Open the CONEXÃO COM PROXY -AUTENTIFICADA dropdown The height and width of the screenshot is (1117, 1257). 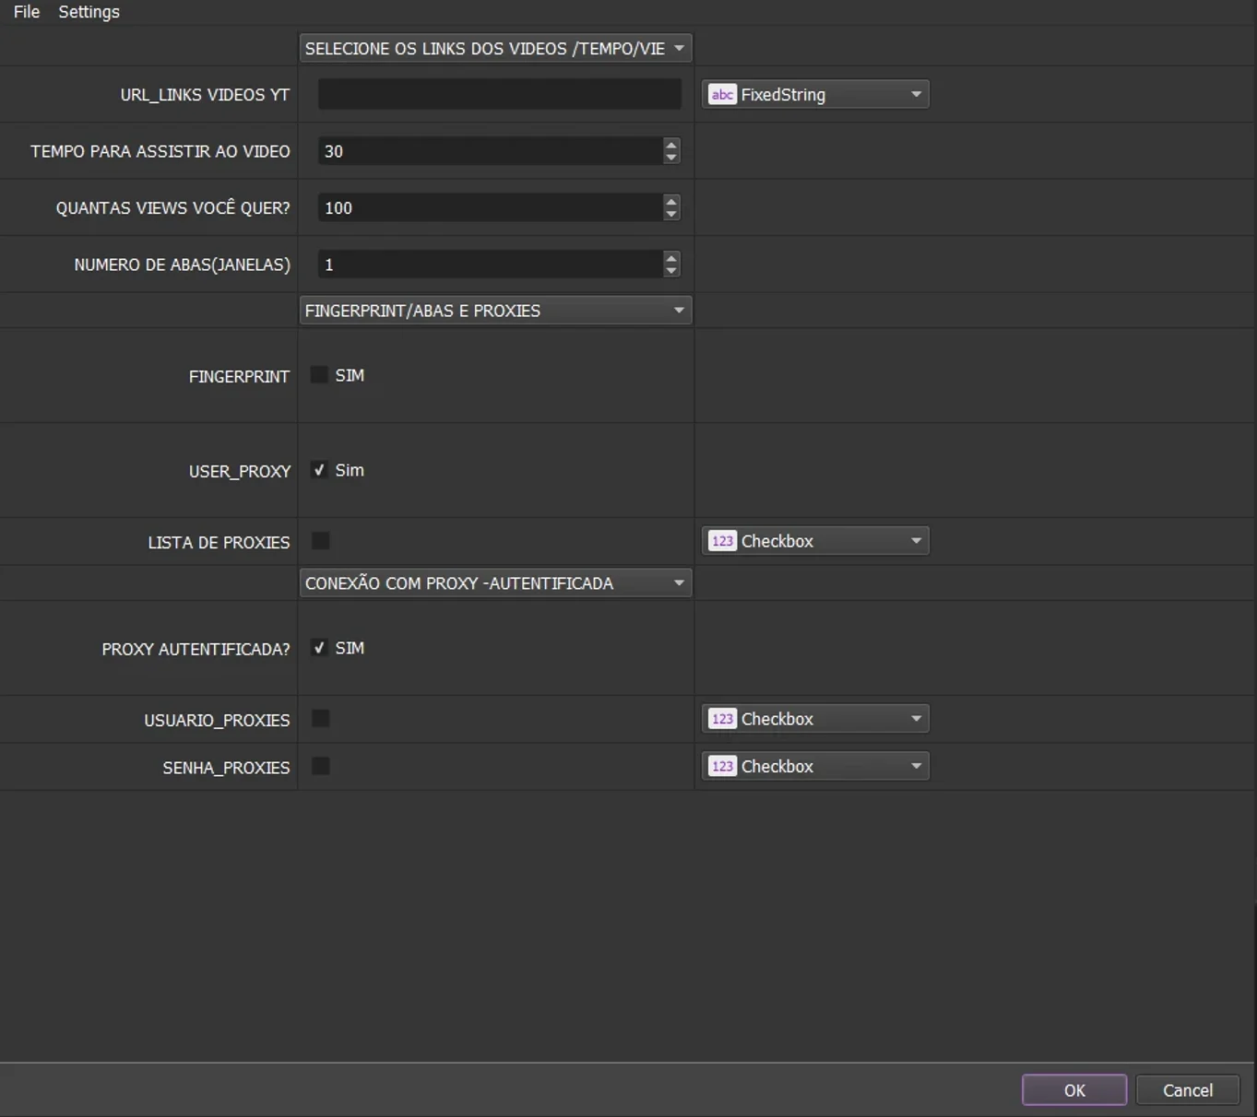coord(495,583)
